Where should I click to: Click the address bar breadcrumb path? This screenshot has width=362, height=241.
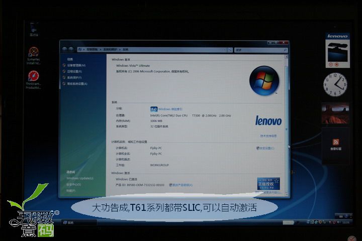pyautogui.click(x=150, y=50)
